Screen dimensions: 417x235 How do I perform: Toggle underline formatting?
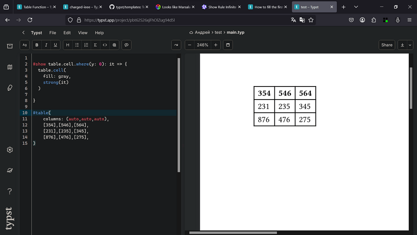[x=55, y=45]
